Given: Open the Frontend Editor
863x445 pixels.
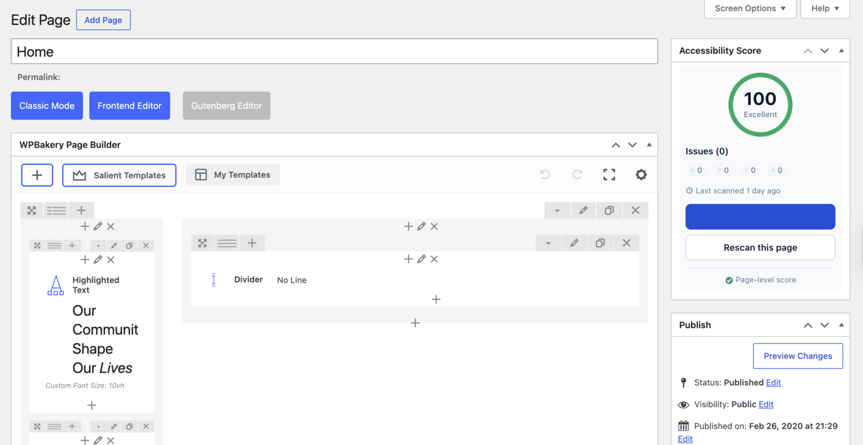Looking at the screenshot, I should 129,106.
